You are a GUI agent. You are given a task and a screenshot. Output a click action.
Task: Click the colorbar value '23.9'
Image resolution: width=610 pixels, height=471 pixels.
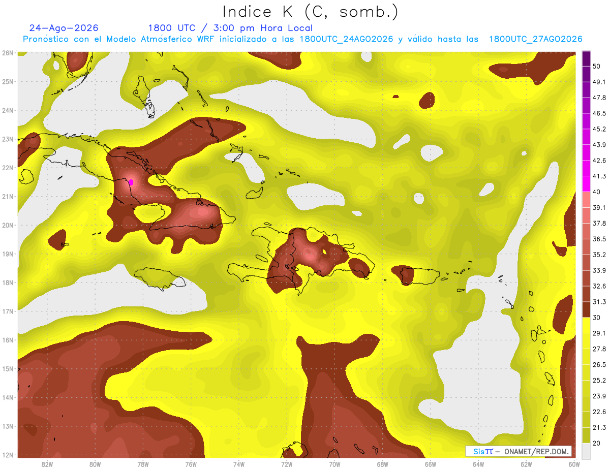tap(599, 396)
